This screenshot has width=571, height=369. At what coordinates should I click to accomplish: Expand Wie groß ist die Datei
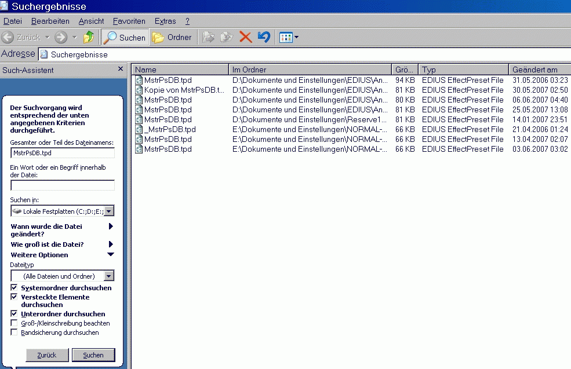point(111,244)
